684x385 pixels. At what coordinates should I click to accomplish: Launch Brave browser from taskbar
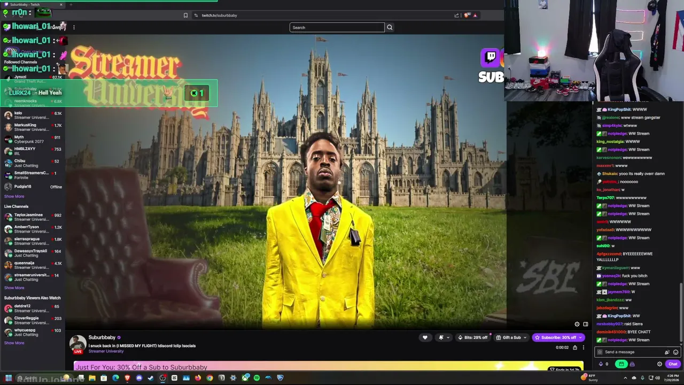click(x=127, y=378)
